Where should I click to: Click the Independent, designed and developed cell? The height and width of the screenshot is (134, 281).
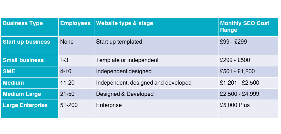click(x=144, y=83)
